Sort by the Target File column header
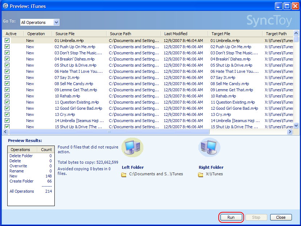Image resolution: width=301 pixels, height=226 pixels. click(x=235, y=34)
